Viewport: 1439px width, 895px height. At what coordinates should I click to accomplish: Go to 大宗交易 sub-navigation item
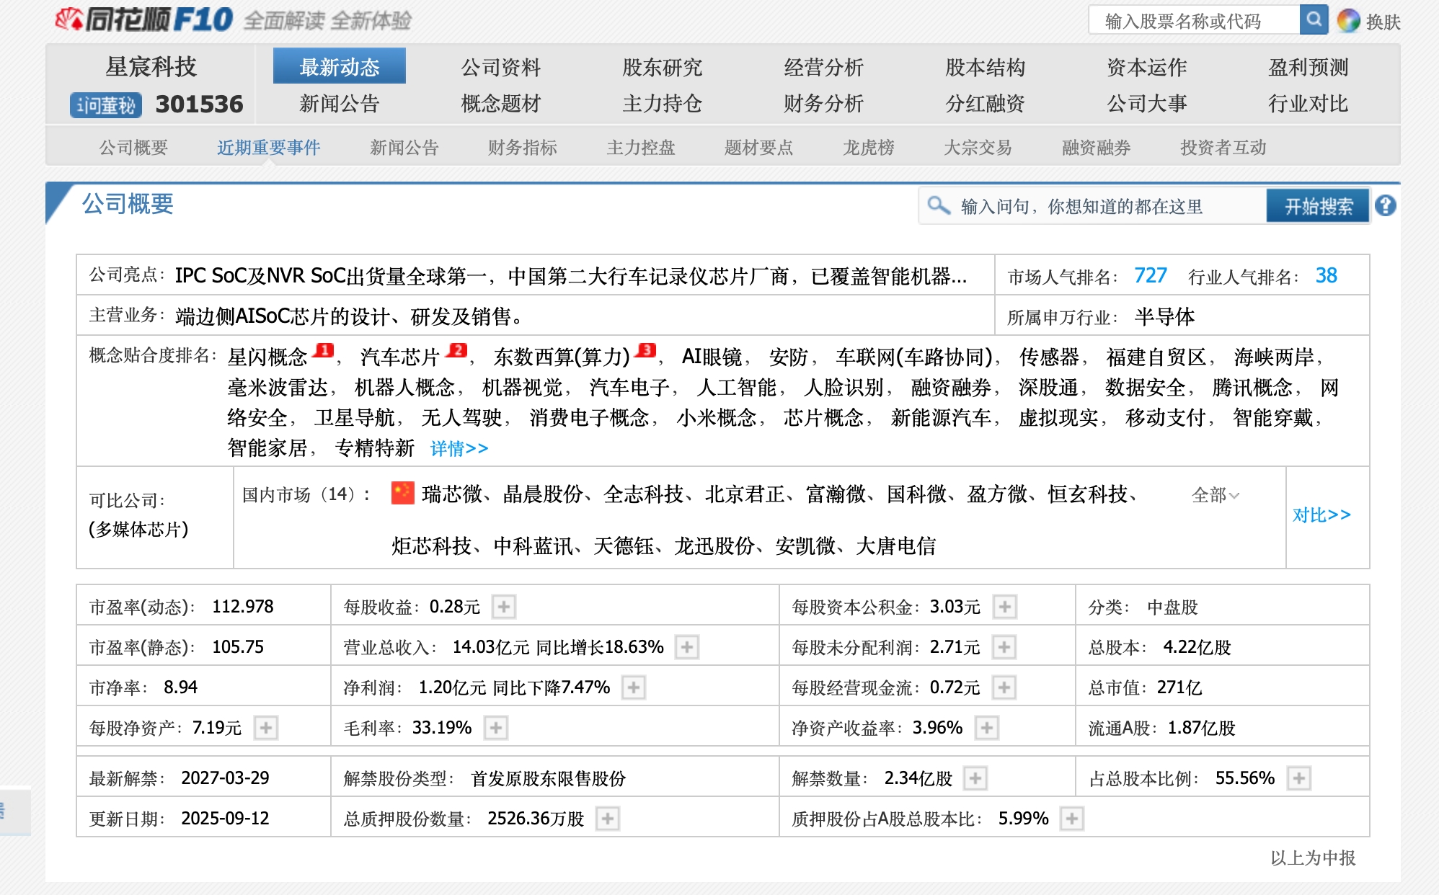click(x=978, y=148)
